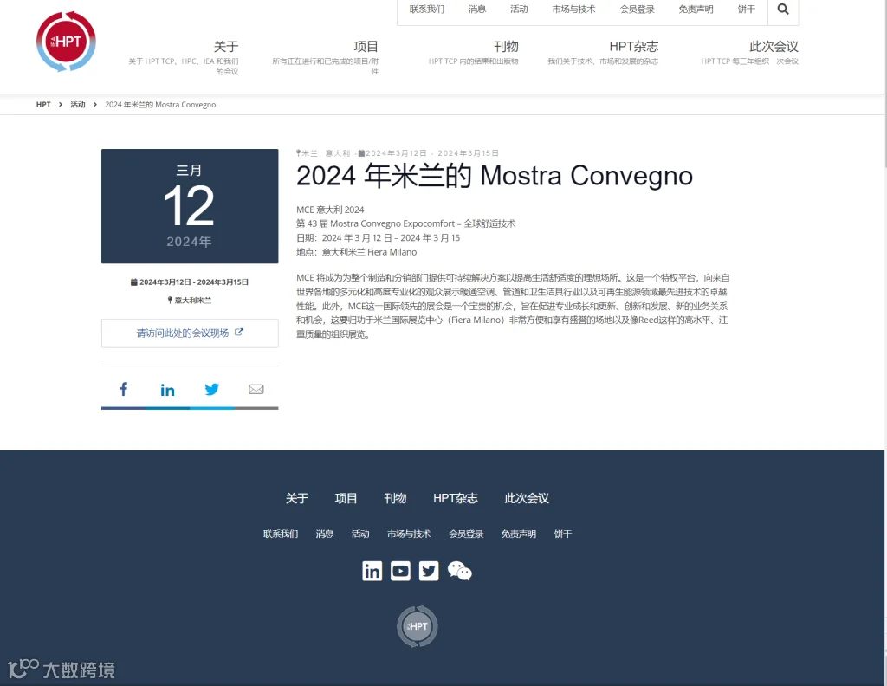Open footer 刊物 link
The height and width of the screenshot is (686, 887).
pyautogui.click(x=395, y=498)
